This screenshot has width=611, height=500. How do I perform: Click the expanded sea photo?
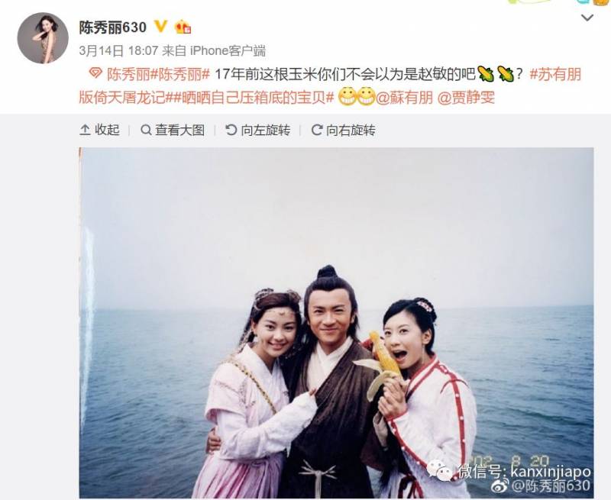336,323
